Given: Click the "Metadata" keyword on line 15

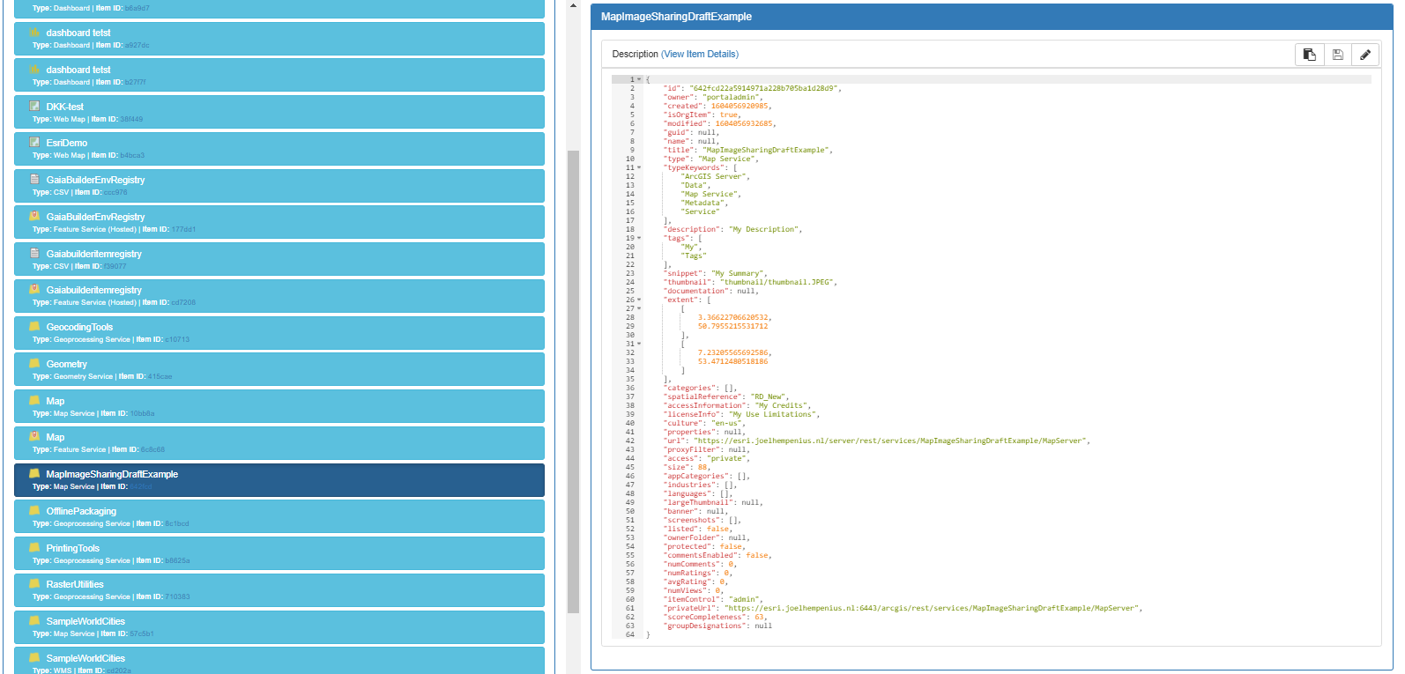Looking at the screenshot, I should 704,203.
